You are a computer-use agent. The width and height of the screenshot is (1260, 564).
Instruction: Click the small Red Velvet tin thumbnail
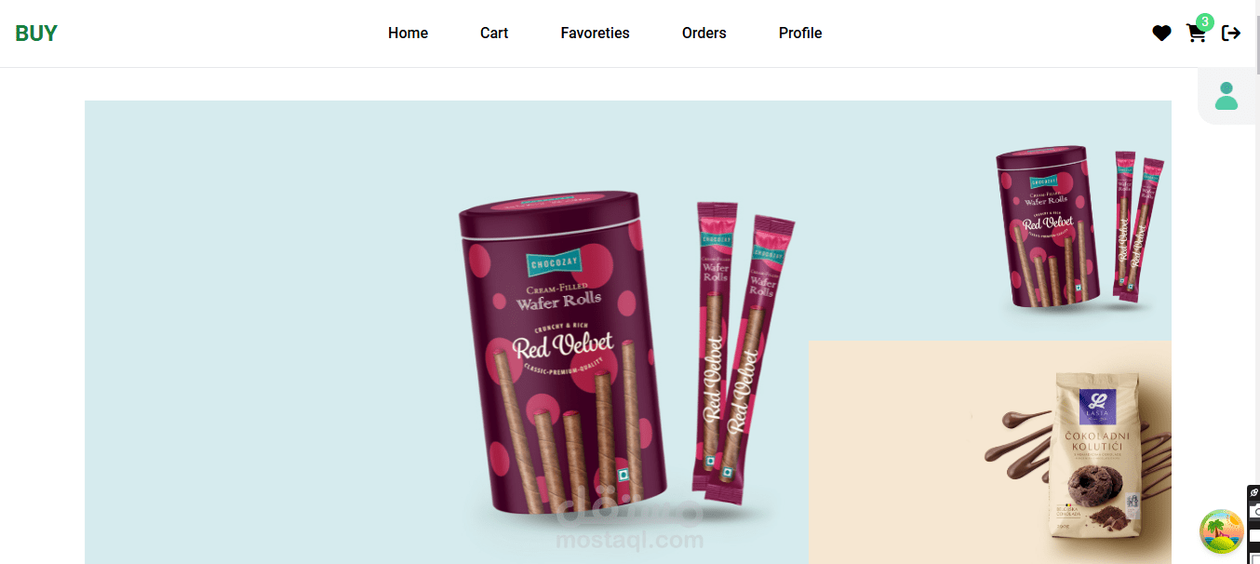pos(1048,226)
